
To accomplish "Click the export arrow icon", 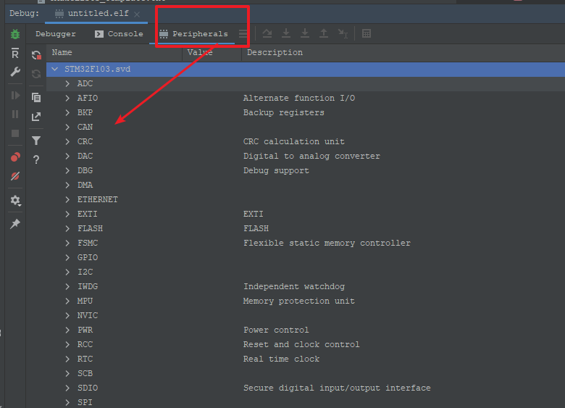I will pyautogui.click(x=36, y=117).
